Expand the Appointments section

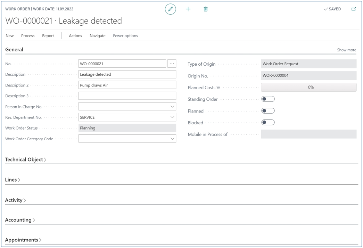tap(23, 240)
